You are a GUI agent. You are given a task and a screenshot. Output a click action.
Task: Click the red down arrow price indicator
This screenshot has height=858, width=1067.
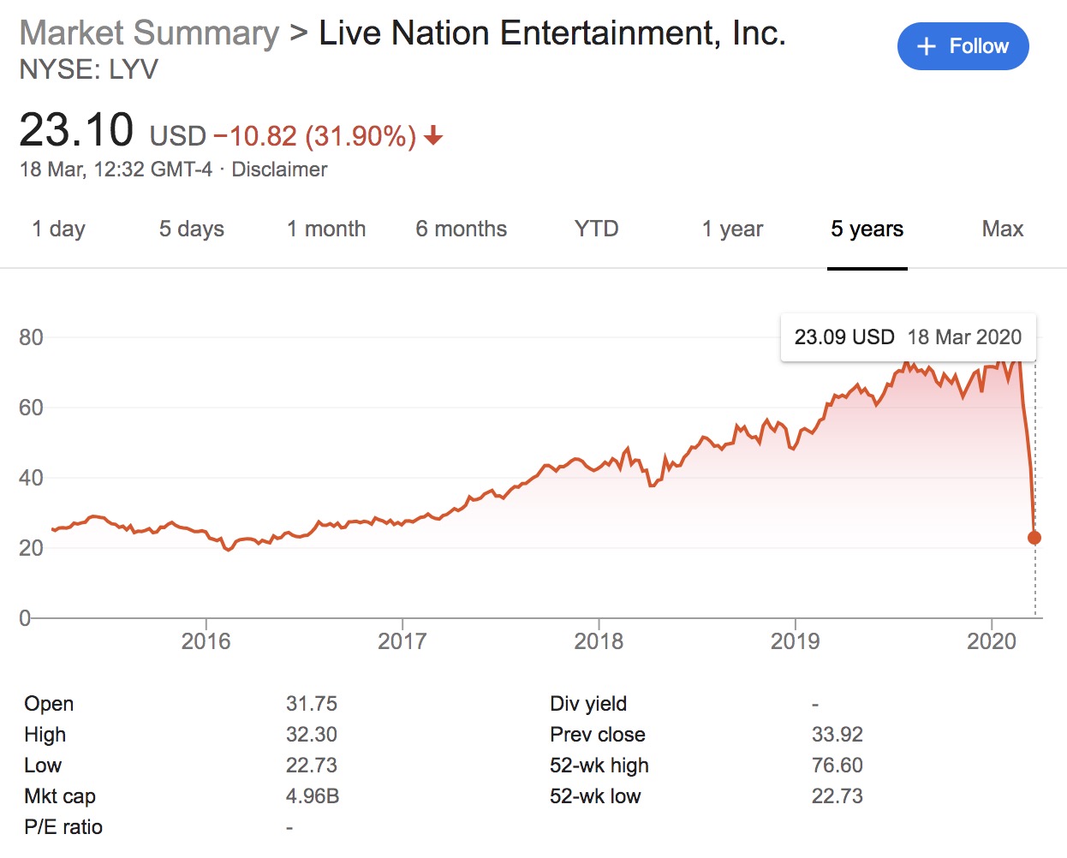[x=433, y=135]
